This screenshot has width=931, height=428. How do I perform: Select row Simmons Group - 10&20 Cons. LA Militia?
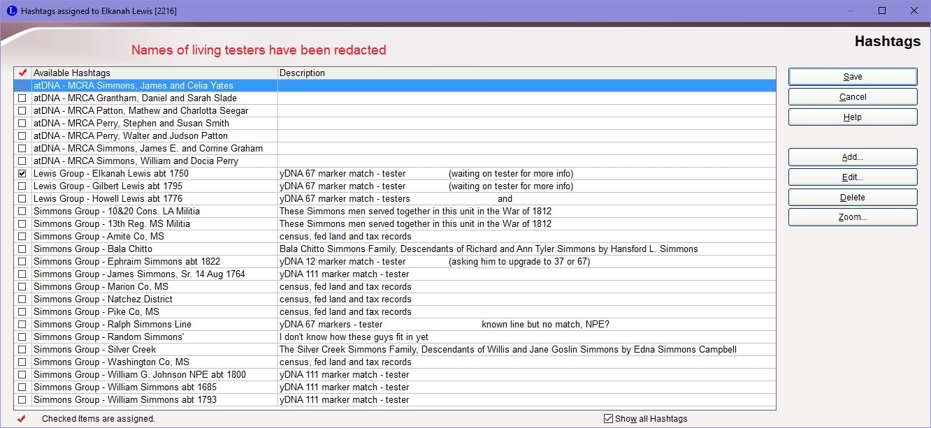point(395,212)
